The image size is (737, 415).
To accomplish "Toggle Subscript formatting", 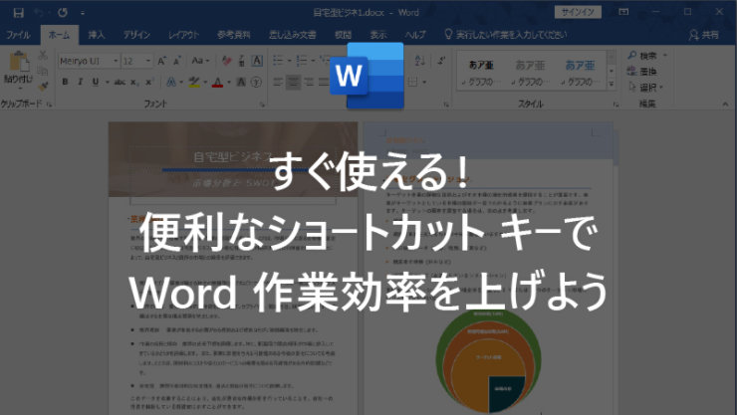I will pyautogui.click(x=134, y=83).
